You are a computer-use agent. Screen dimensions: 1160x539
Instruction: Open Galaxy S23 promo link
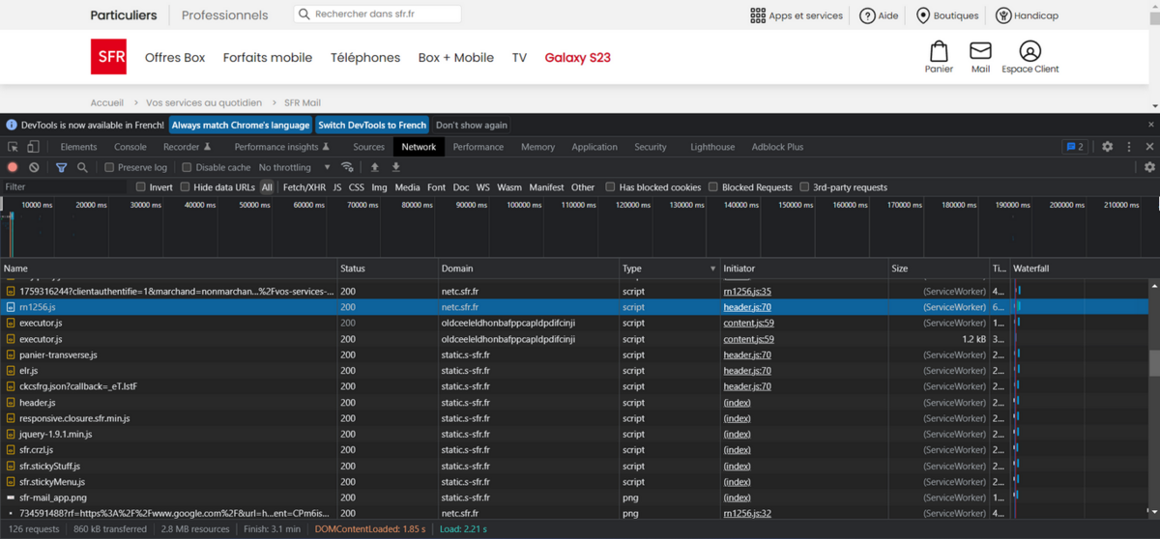(x=578, y=57)
